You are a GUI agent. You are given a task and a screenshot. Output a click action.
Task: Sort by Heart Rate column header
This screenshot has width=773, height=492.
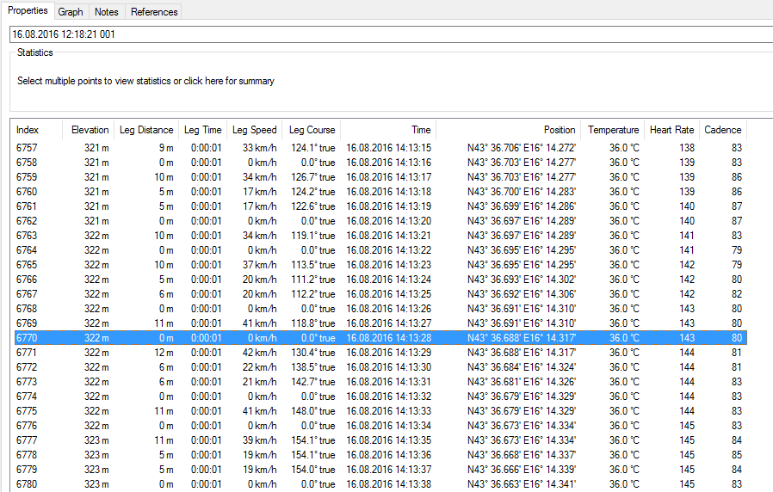coord(671,130)
